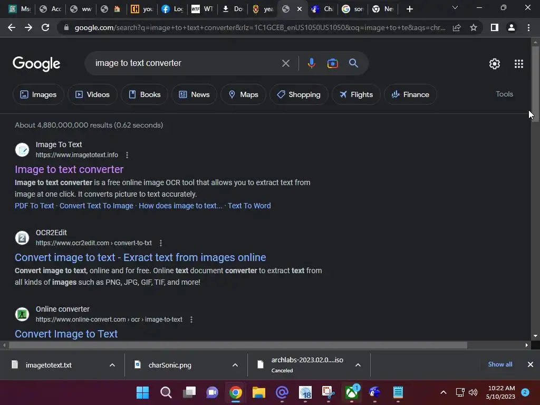Open notification center badge
Screen dimensions: 540x405
(525, 392)
